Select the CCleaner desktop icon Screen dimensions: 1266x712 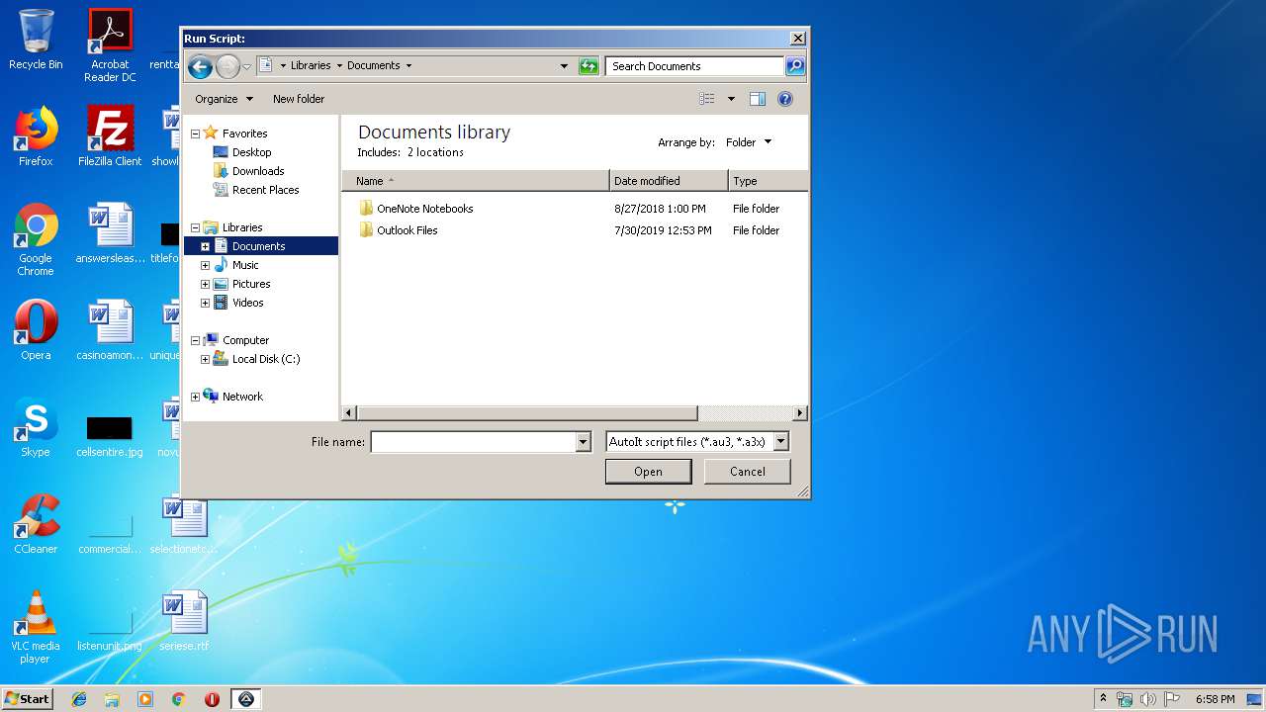[x=36, y=524]
